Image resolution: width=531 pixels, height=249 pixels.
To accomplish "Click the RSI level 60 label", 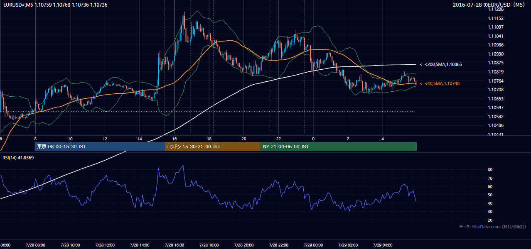I will pos(490,186).
